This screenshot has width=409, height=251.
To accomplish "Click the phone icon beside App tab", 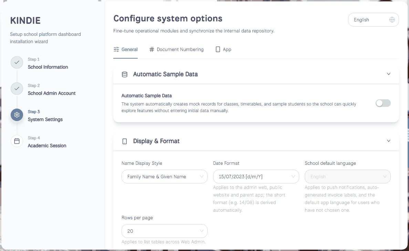I will (x=218, y=49).
